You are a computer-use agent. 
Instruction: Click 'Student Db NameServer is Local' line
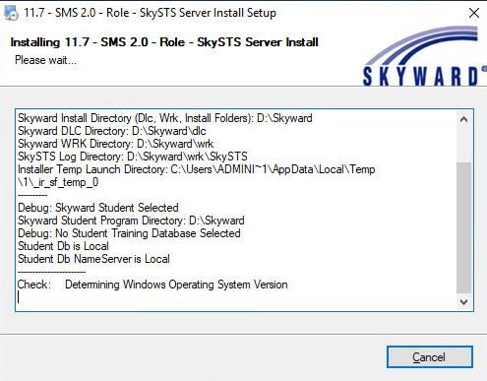[x=93, y=259]
